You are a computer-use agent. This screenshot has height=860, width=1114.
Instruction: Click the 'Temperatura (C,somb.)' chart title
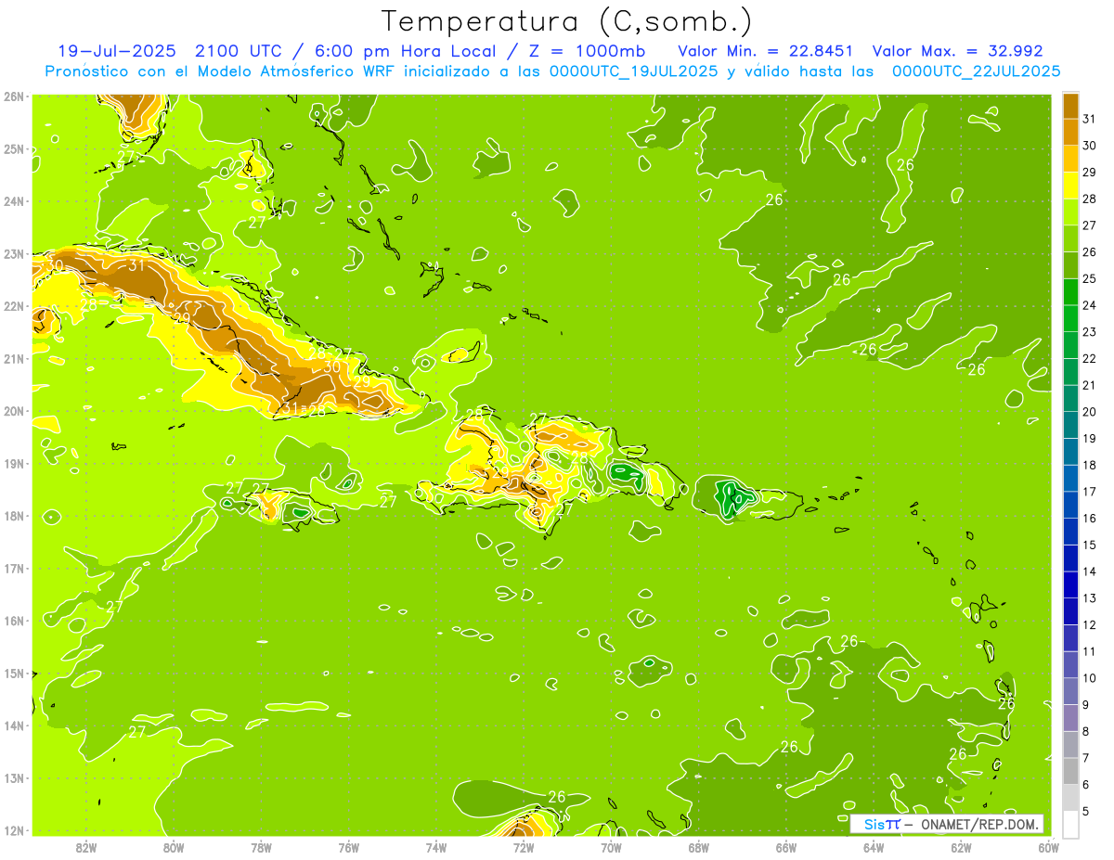coord(567,21)
